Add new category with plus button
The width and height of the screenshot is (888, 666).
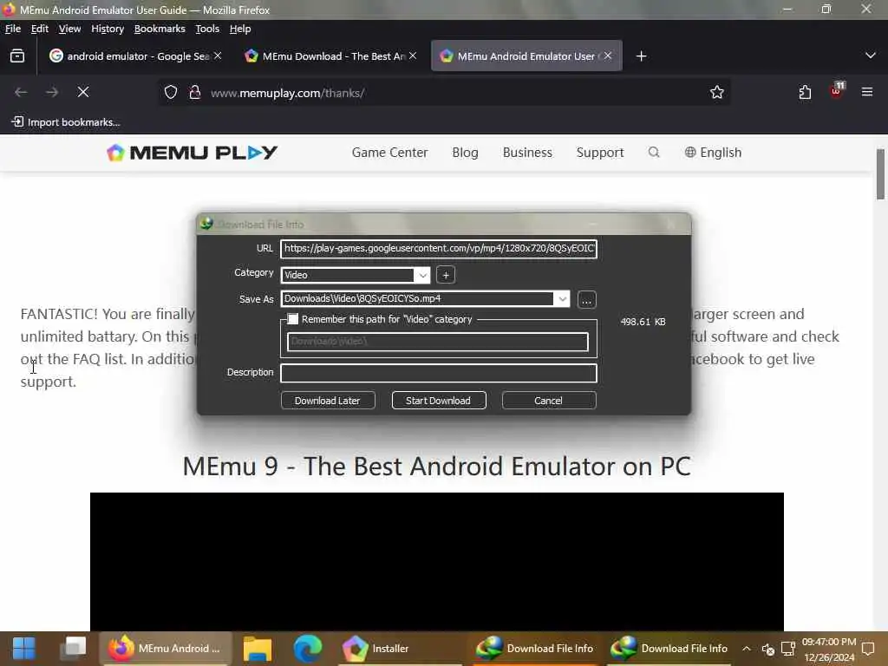click(446, 275)
